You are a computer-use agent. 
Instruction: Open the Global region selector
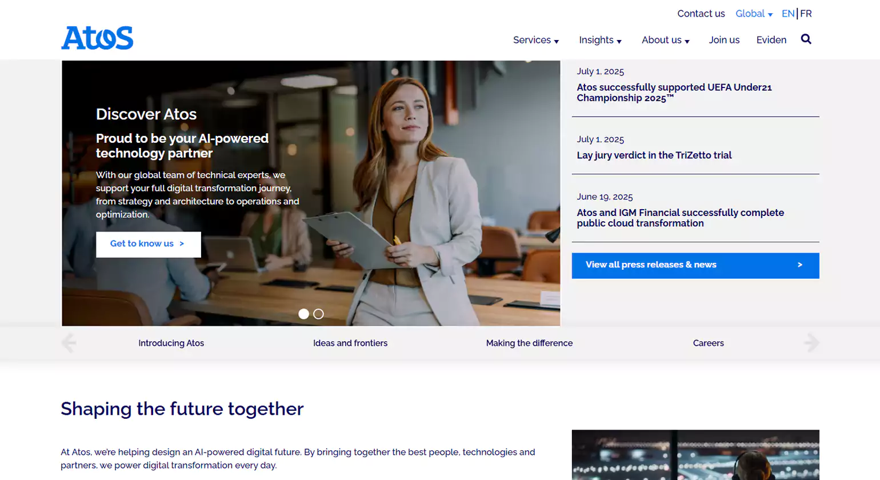click(753, 14)
